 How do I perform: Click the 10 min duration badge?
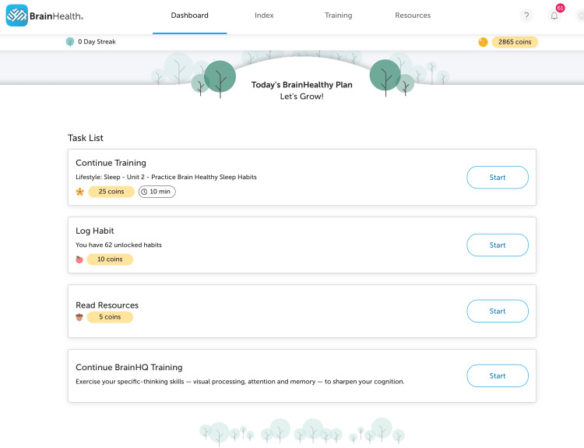[x=157, y=192]
